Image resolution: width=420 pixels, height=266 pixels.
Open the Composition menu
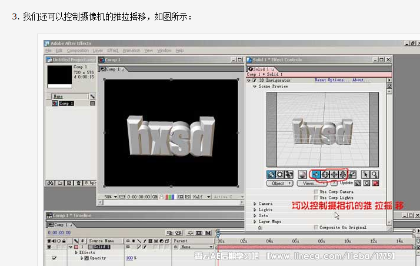[x=78, y=51]
